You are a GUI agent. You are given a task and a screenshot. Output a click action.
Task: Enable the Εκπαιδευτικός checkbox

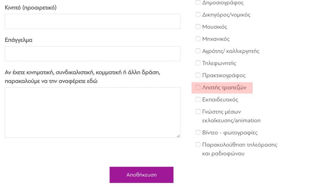(x=198, y=100)
